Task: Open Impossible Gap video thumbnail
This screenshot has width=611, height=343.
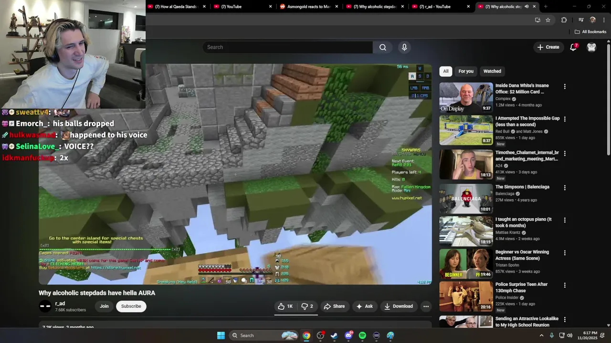Action: click(466, 130)
